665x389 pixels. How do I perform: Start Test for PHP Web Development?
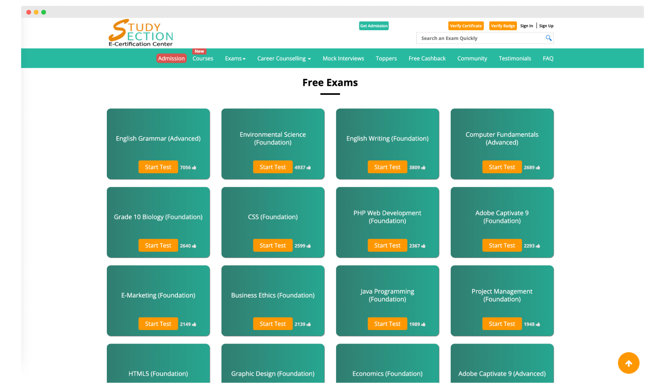(x=387, y=246)
